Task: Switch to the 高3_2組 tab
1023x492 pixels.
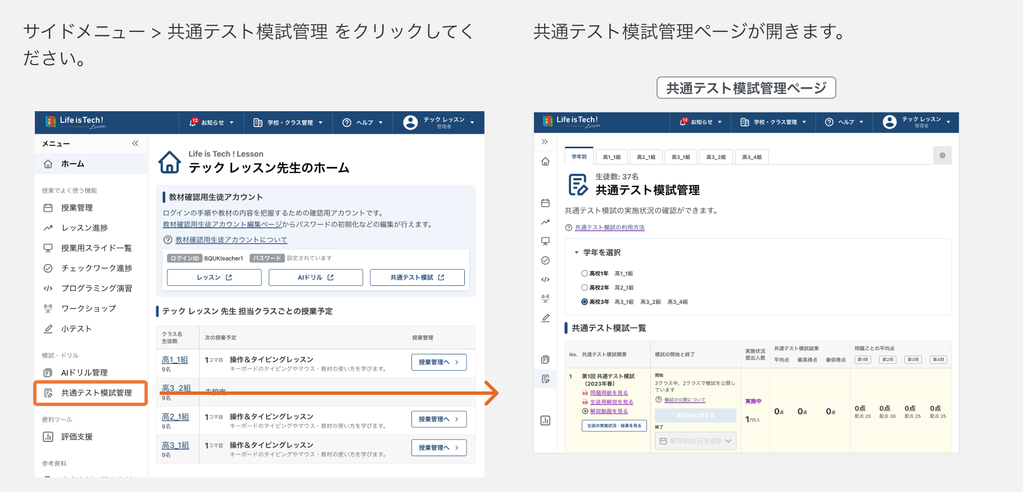Action: pos(716,157)
